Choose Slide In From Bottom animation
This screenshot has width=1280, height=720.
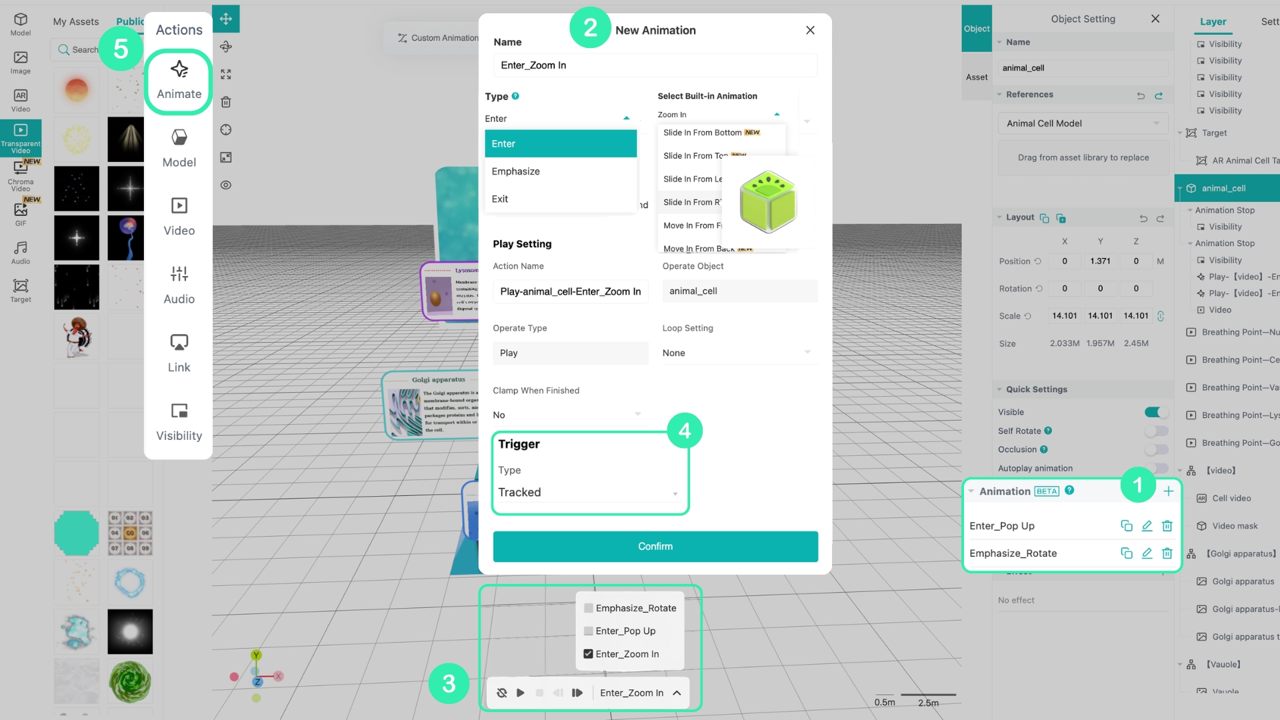(x=721, y=133)
